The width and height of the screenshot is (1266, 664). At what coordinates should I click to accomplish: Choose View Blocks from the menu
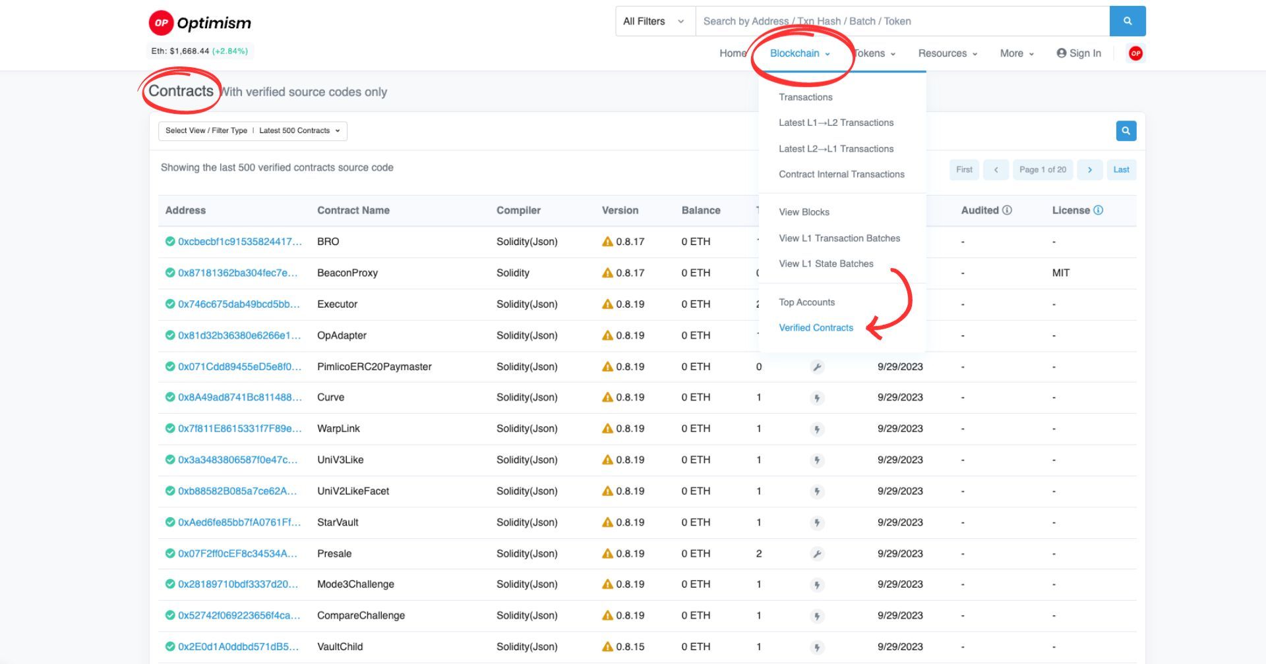pos(804,212)
